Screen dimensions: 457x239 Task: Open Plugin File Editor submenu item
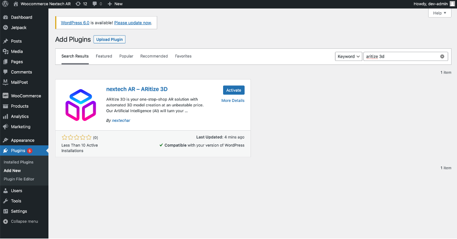19,179
